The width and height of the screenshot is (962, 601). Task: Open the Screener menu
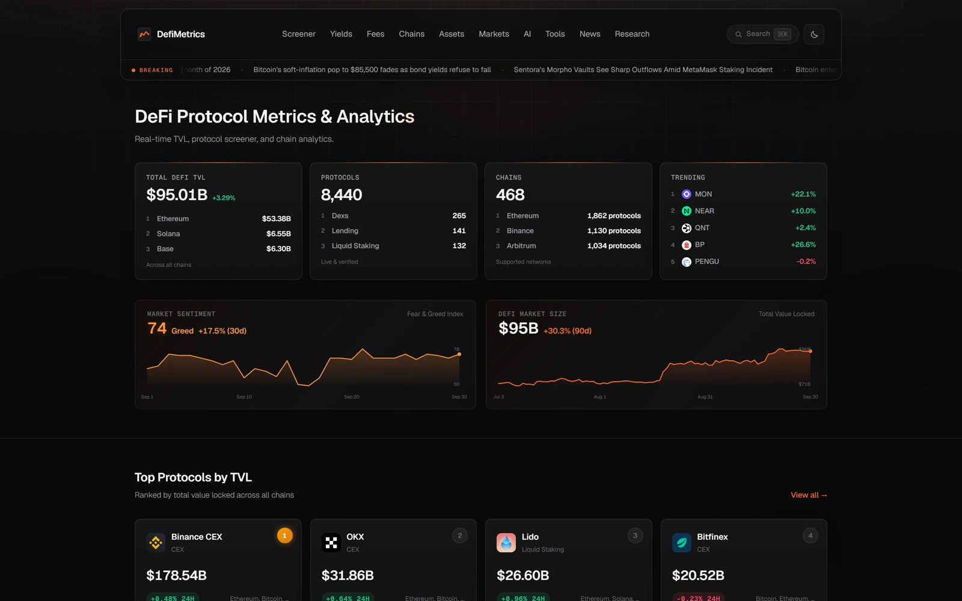click(x=299, y=34)
